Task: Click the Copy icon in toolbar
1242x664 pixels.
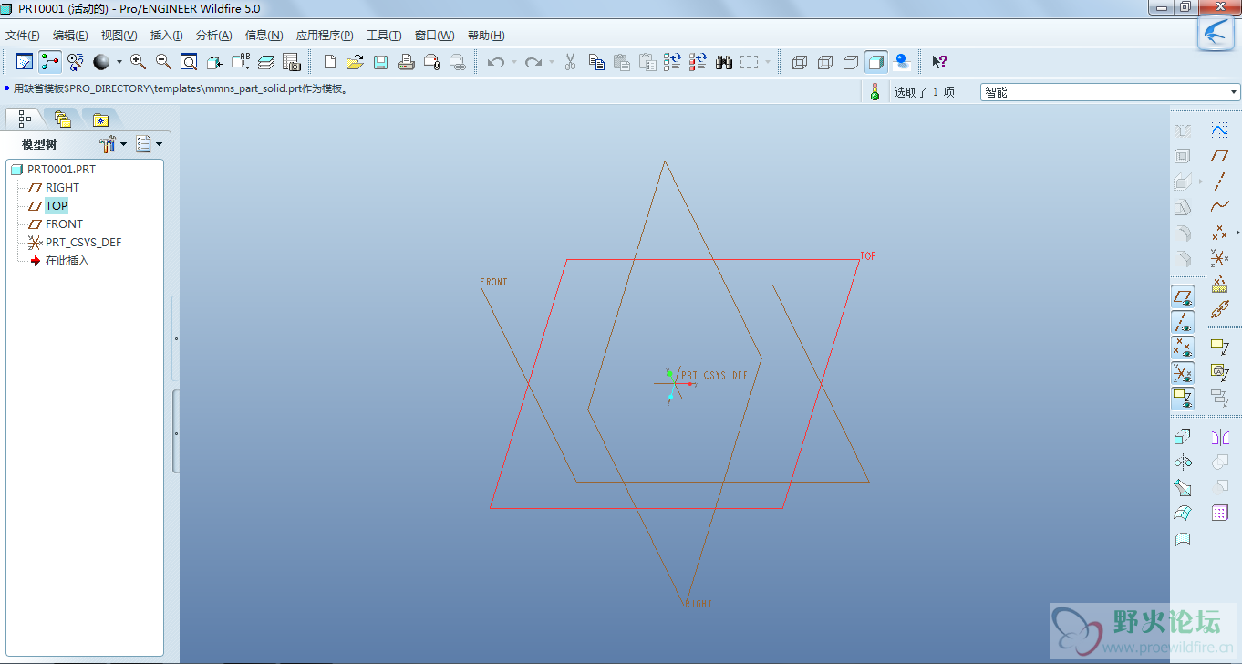Action: [x=596, y=62]
